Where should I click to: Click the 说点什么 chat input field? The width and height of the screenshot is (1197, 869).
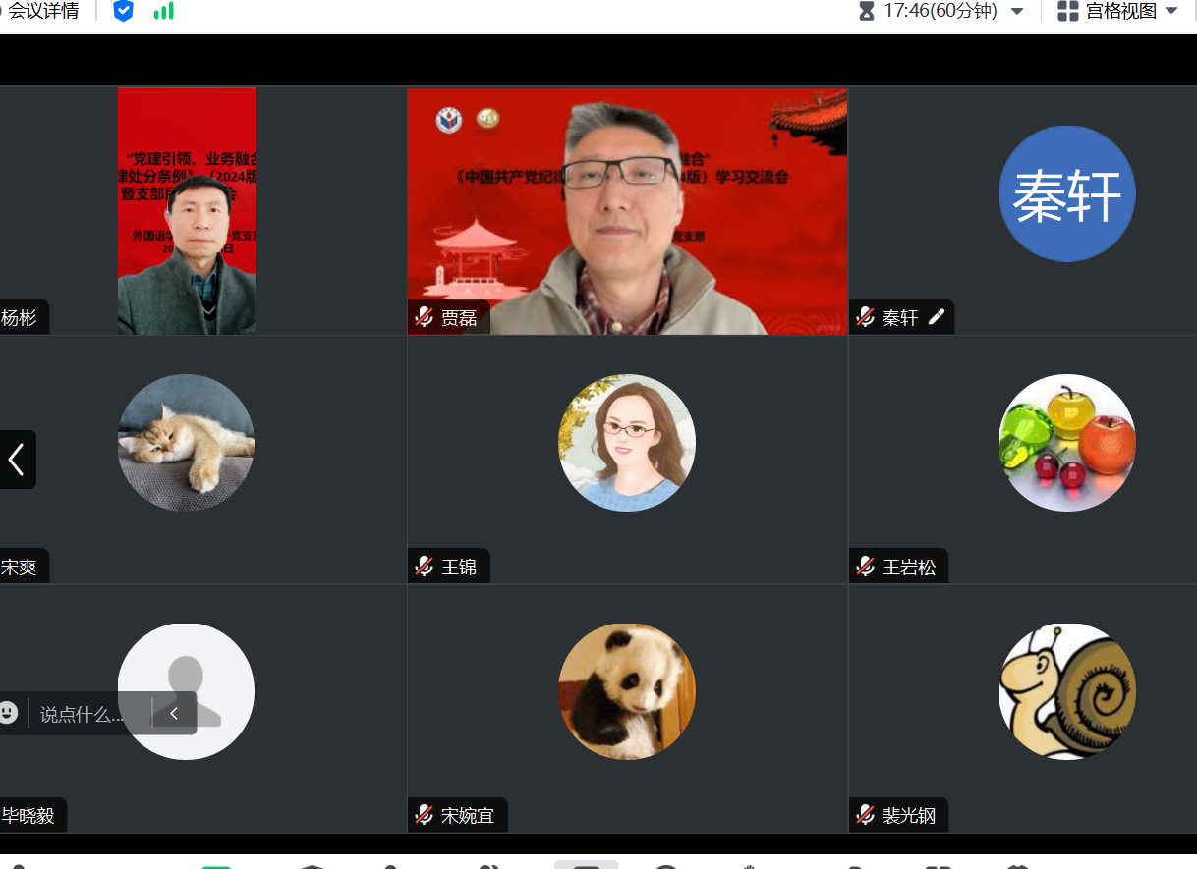tap(84, 714)
